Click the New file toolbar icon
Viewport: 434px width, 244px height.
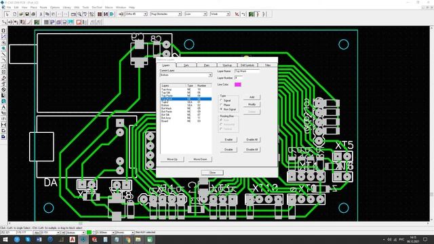tap(15, 14)
